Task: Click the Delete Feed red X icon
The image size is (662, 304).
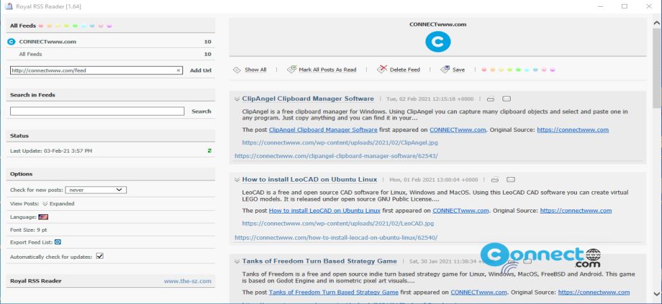Action: click(382, 69)
